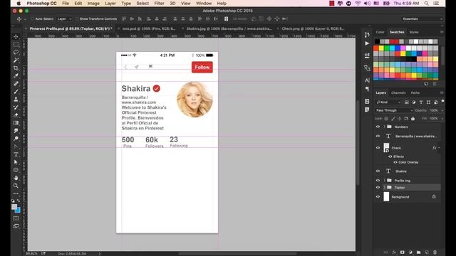The image size is (456, 256).
Task: Pick the Magic Wand tool
Action: (16, 60)
